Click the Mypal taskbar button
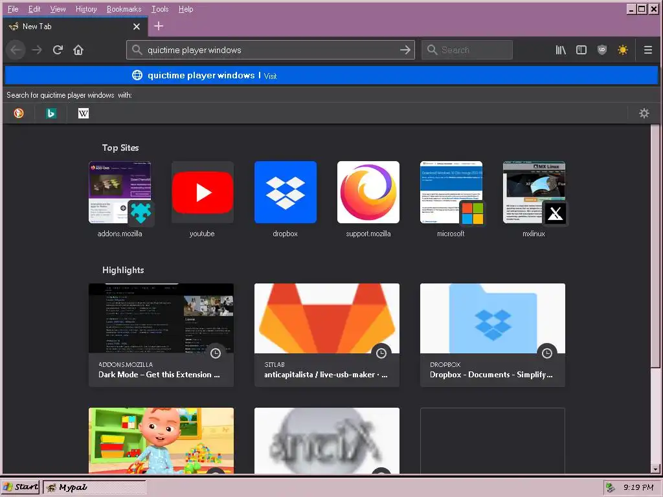663x497 pixels. click(x=95, y=487)
